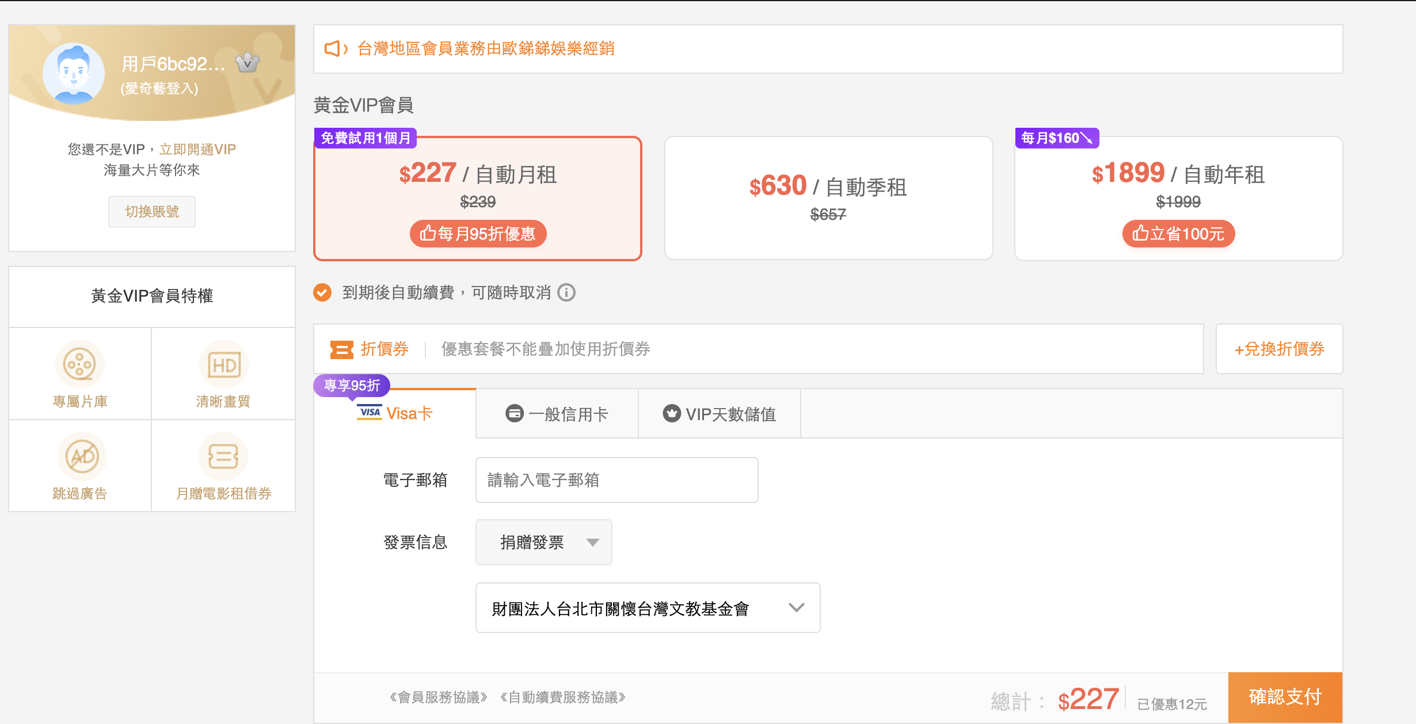Viewport: 1416px width, 724px height.
Task: Expand the 財團法人台北市關懷台灣文教基金會 dropdown
Action: click(648, 608)
